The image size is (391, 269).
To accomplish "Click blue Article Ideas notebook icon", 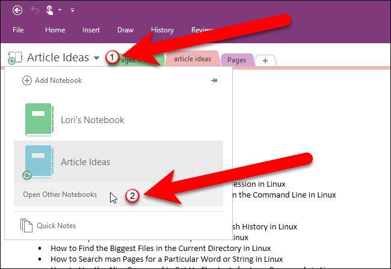I will (39, 162).
